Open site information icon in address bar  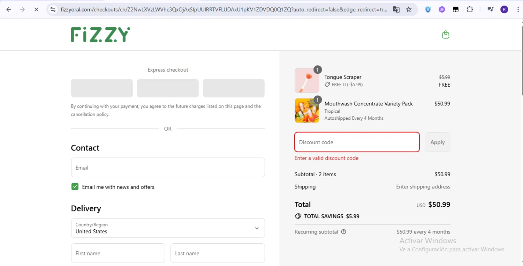click(x=53, y=9)
